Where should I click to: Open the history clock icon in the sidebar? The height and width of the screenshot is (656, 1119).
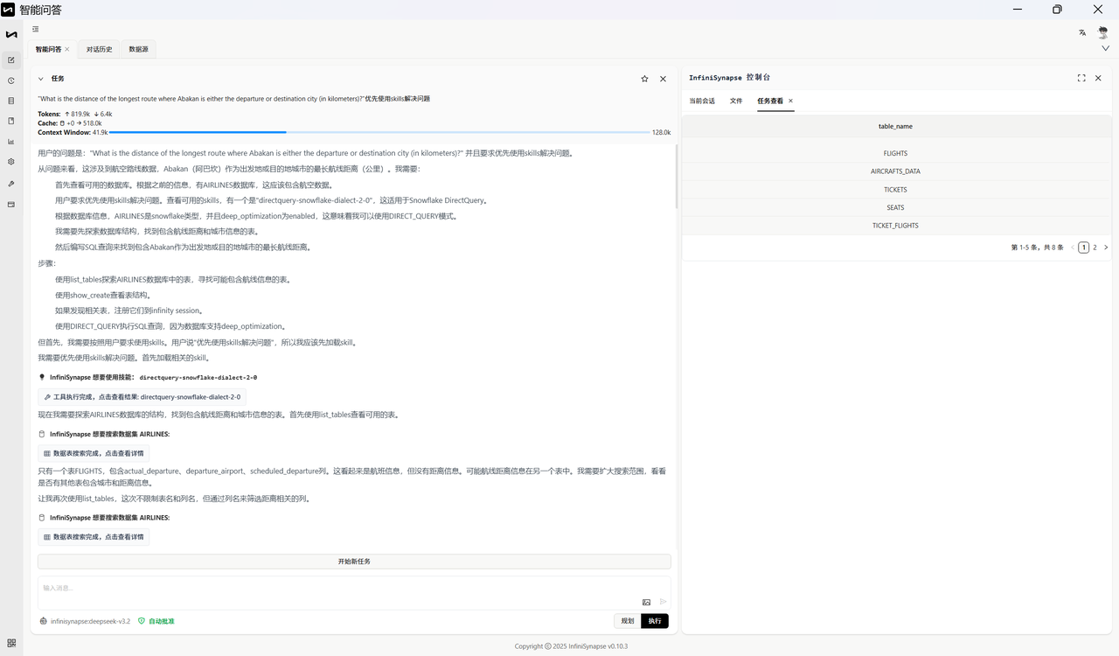point(11,80)
